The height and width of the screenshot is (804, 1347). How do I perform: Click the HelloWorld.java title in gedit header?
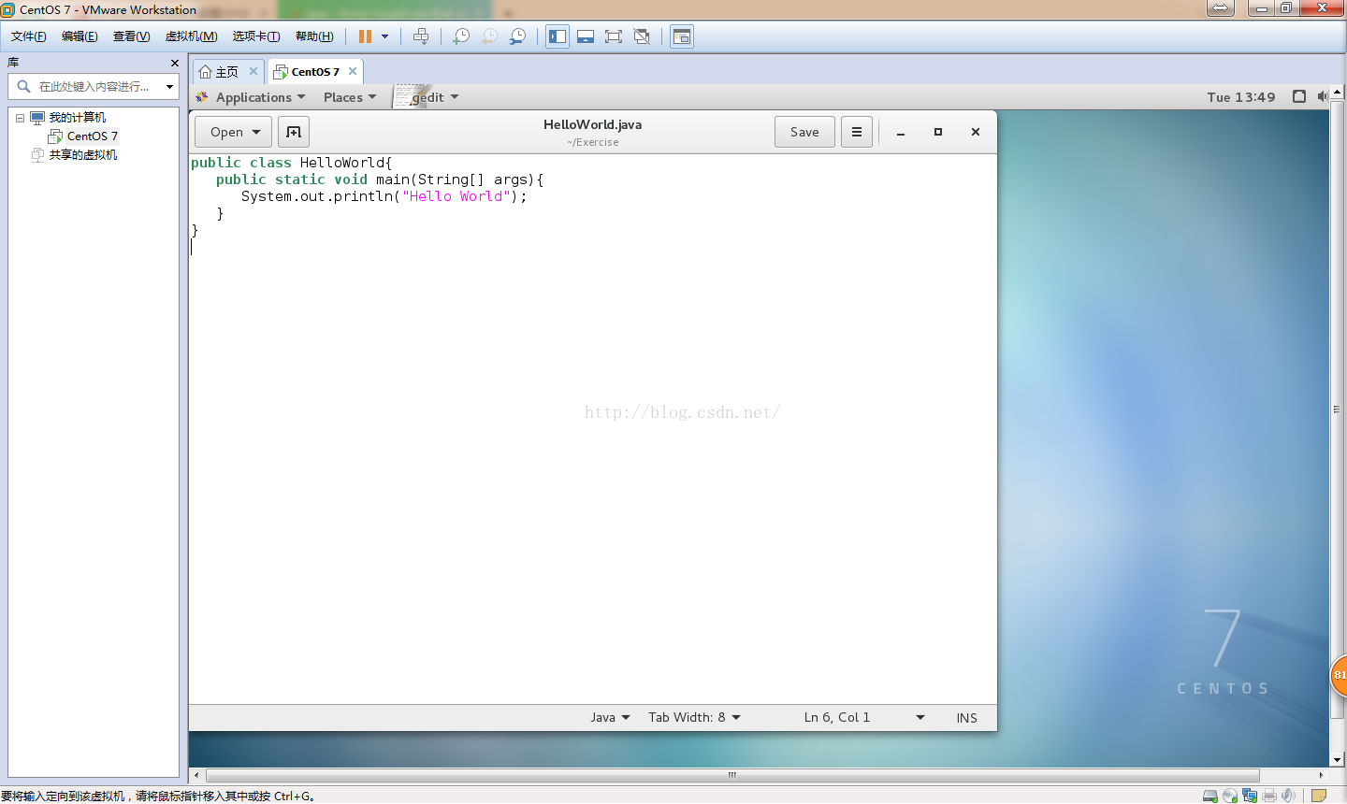coord(592,124)
